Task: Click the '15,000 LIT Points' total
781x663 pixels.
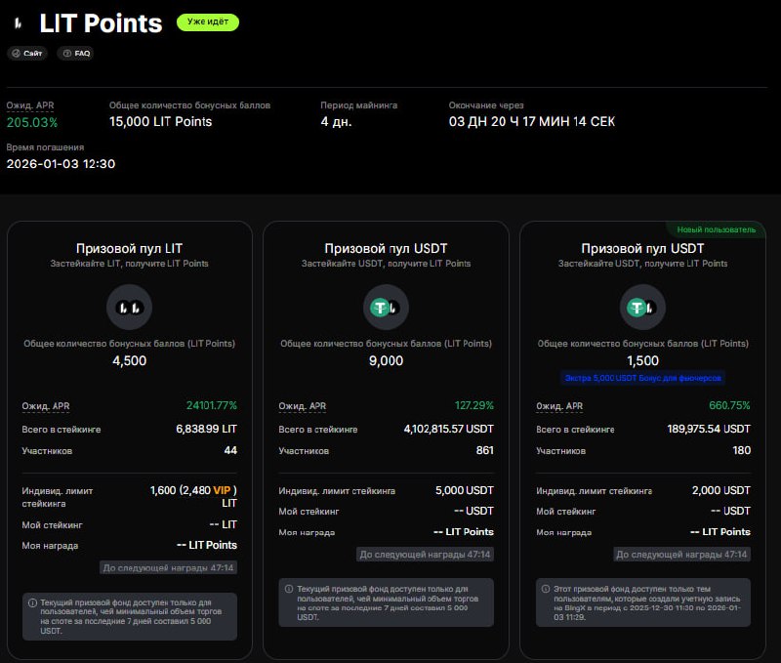Action: pyautogui.click(x=160, y=122)
